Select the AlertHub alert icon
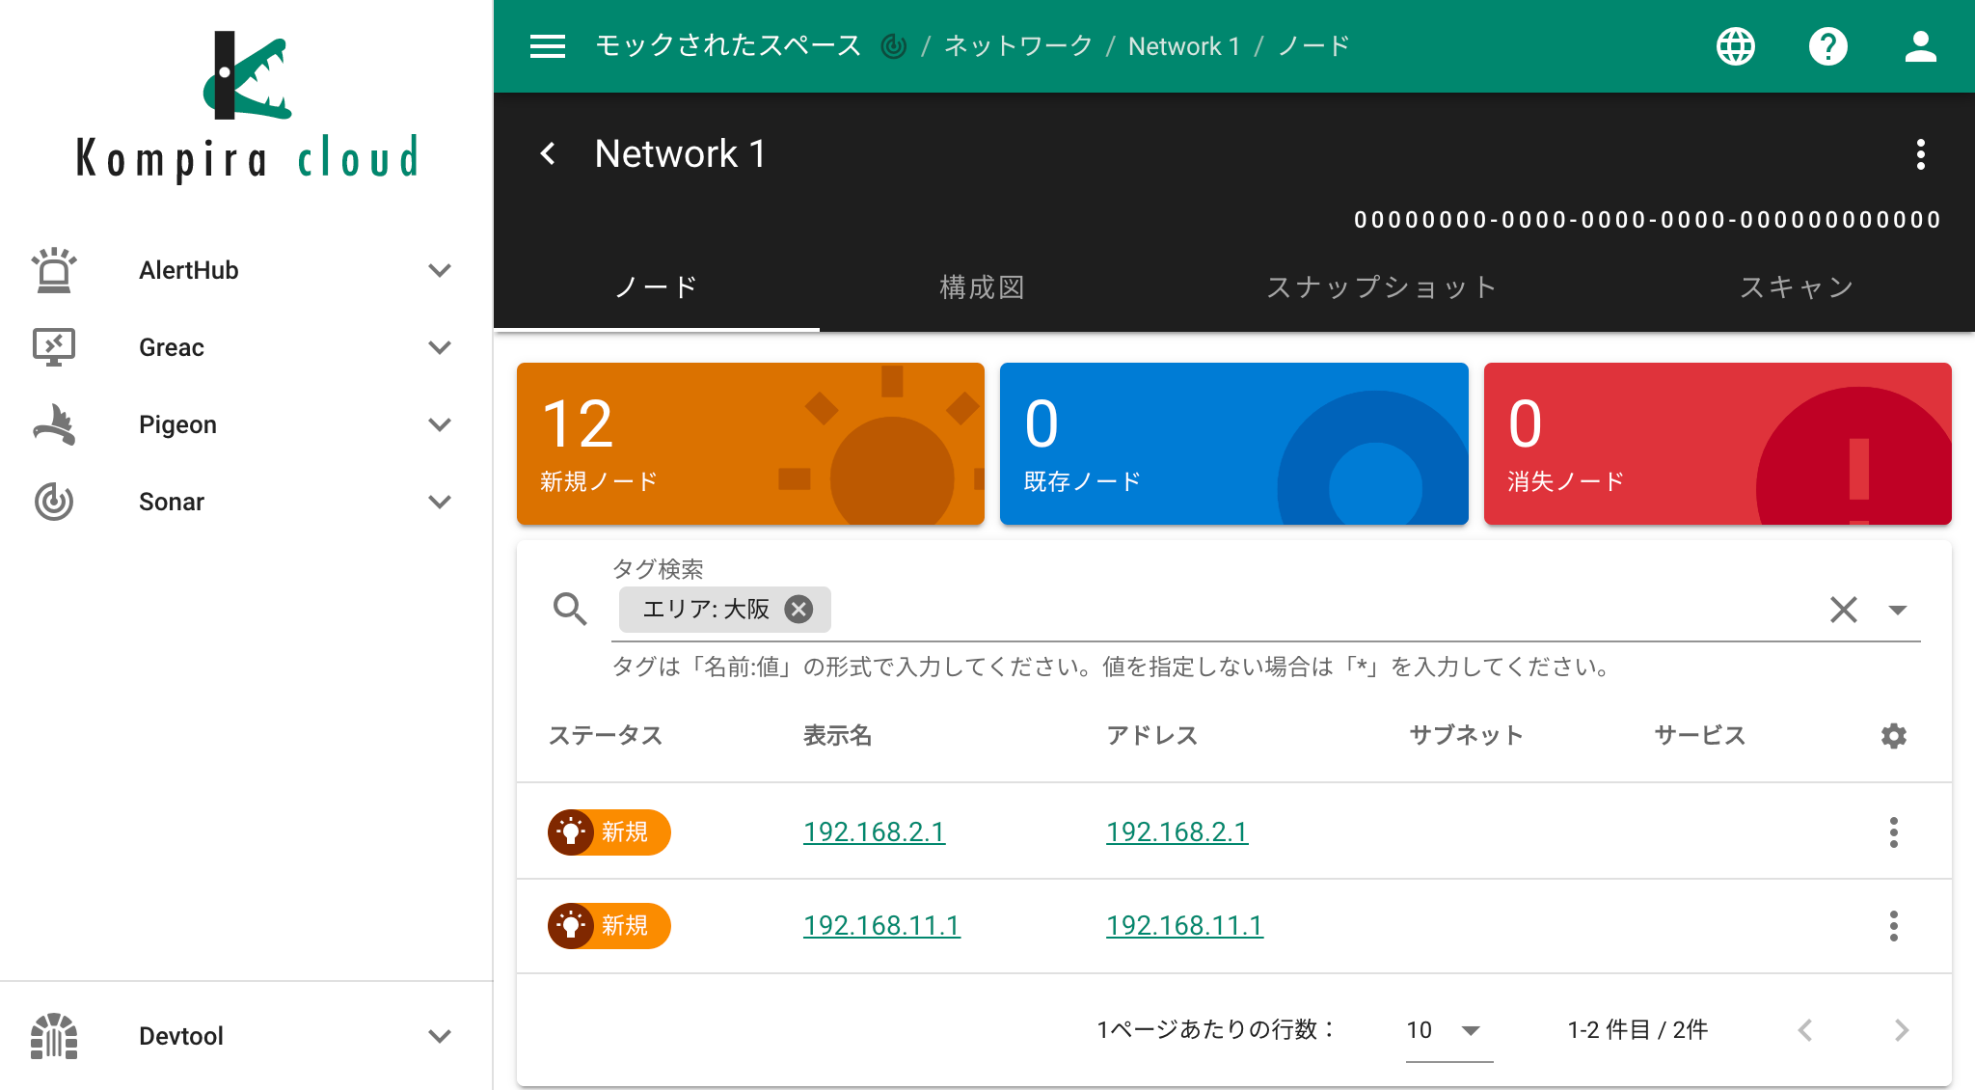The height and width of the screenshot is (1090, 1975). [54, 270]
